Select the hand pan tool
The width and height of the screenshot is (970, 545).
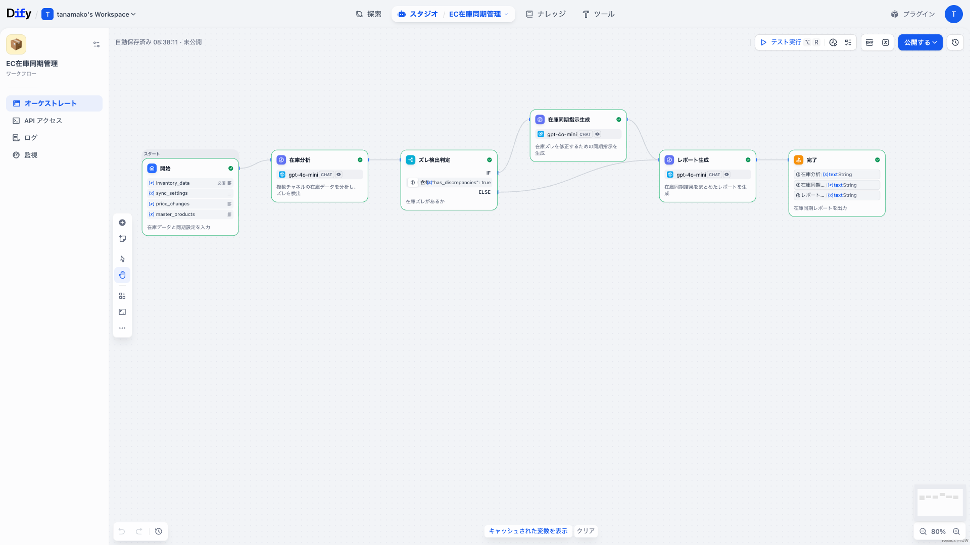122,275
